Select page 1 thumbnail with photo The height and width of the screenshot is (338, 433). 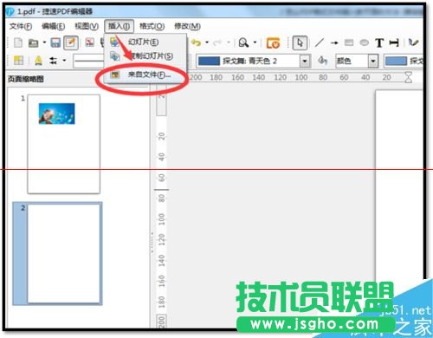pyautogui.click(x=63, y=144)
